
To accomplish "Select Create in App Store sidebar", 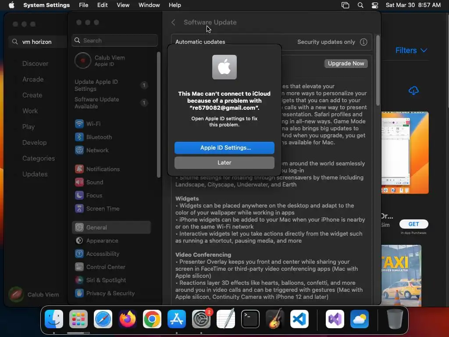I will pos(32,95).
